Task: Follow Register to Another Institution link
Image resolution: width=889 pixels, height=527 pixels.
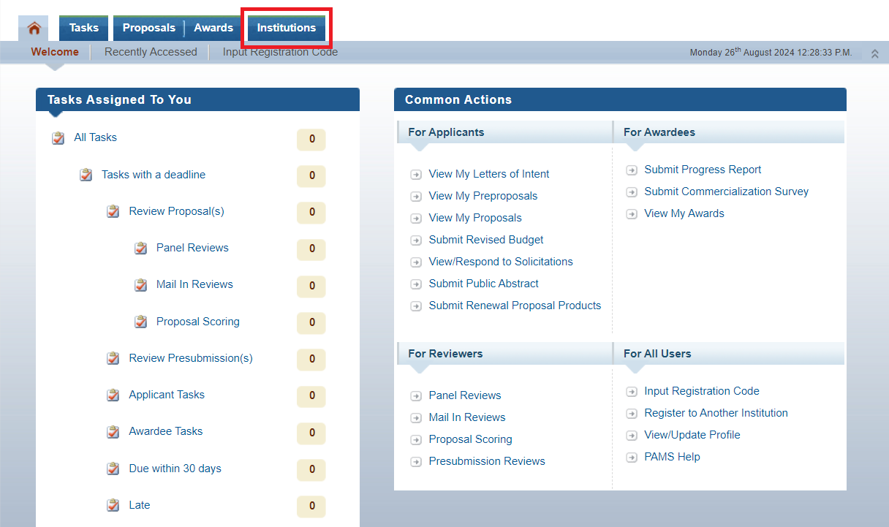Action: click(x=716, y=413)
